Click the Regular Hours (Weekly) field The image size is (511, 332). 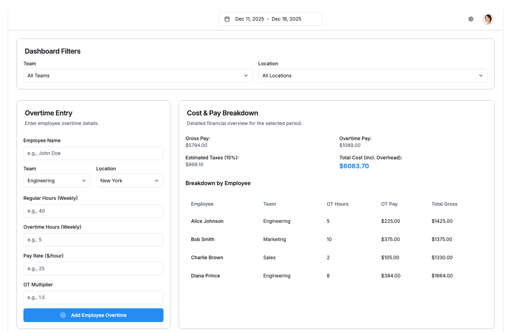pyautogui.click(x=93, y=211)
